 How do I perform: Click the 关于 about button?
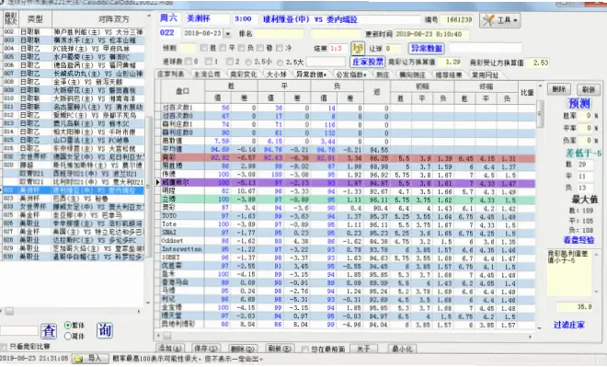(x=363, y=349)
